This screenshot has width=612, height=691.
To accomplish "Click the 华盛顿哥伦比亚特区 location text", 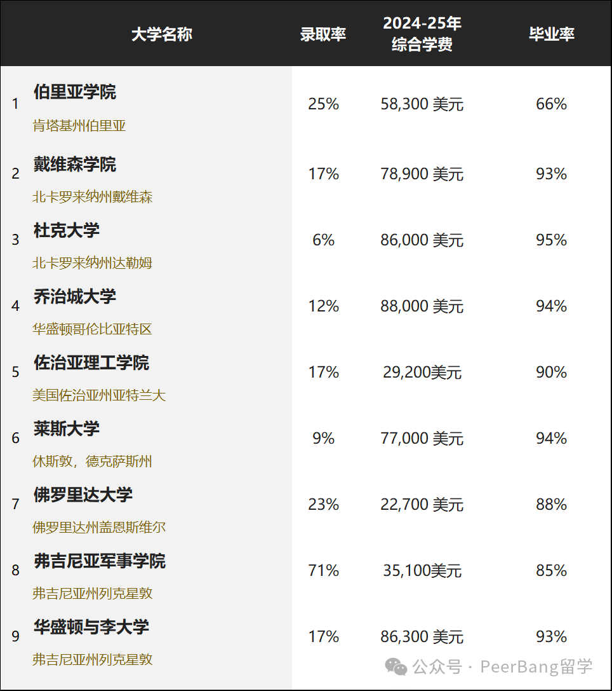I will pos(93,329).
